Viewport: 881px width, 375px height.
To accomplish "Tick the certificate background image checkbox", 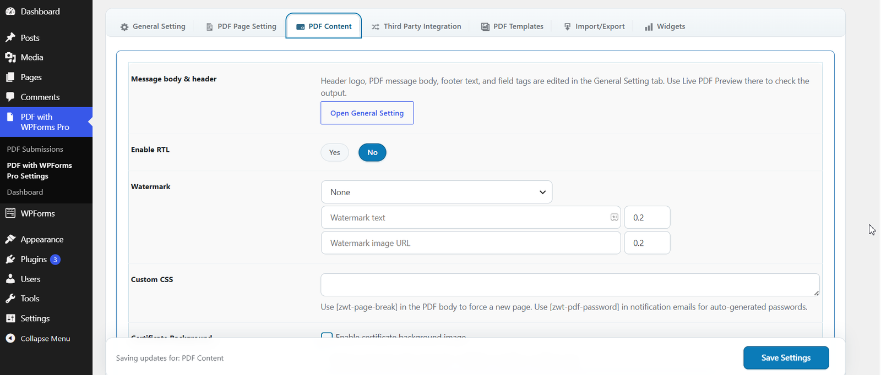I will [327, 336].
